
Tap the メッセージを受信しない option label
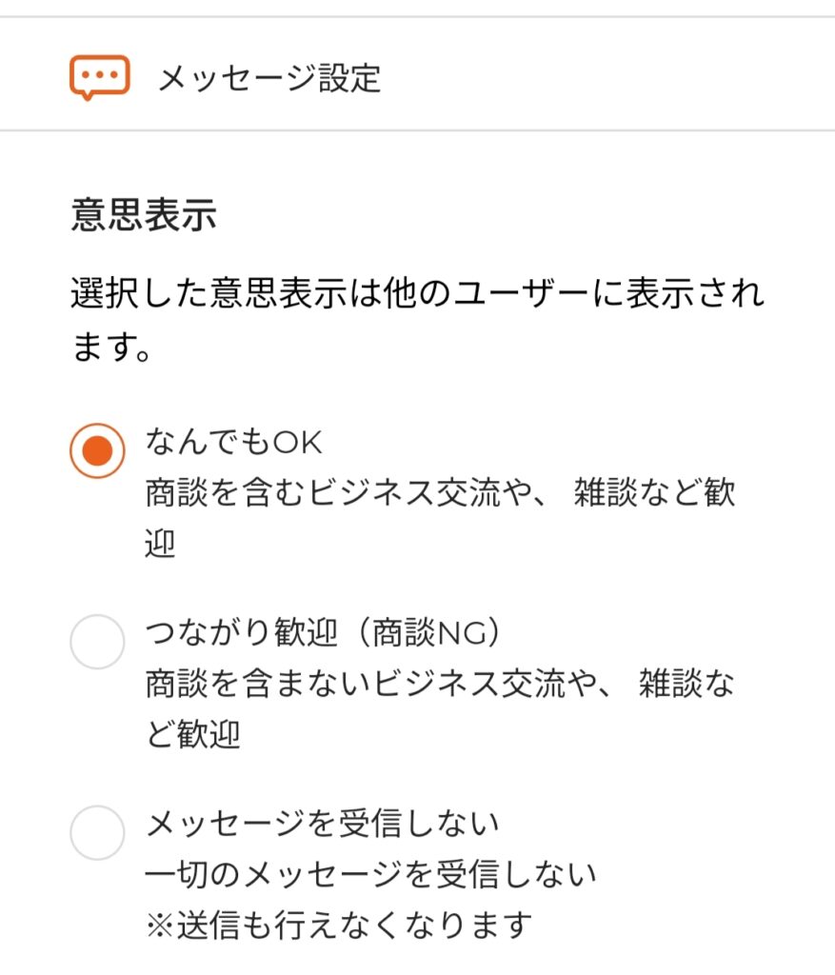[x=323, y=823]
